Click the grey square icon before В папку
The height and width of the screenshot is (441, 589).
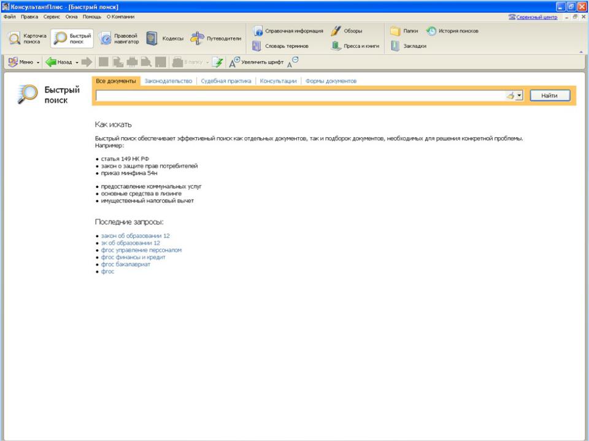(161, 62)
